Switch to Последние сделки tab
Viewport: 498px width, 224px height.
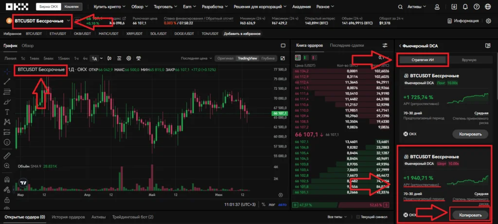347,46
